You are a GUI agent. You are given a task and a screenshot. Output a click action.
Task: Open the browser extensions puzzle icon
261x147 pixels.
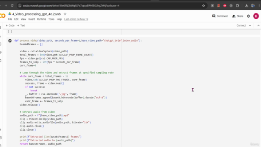tap(237, 6)
